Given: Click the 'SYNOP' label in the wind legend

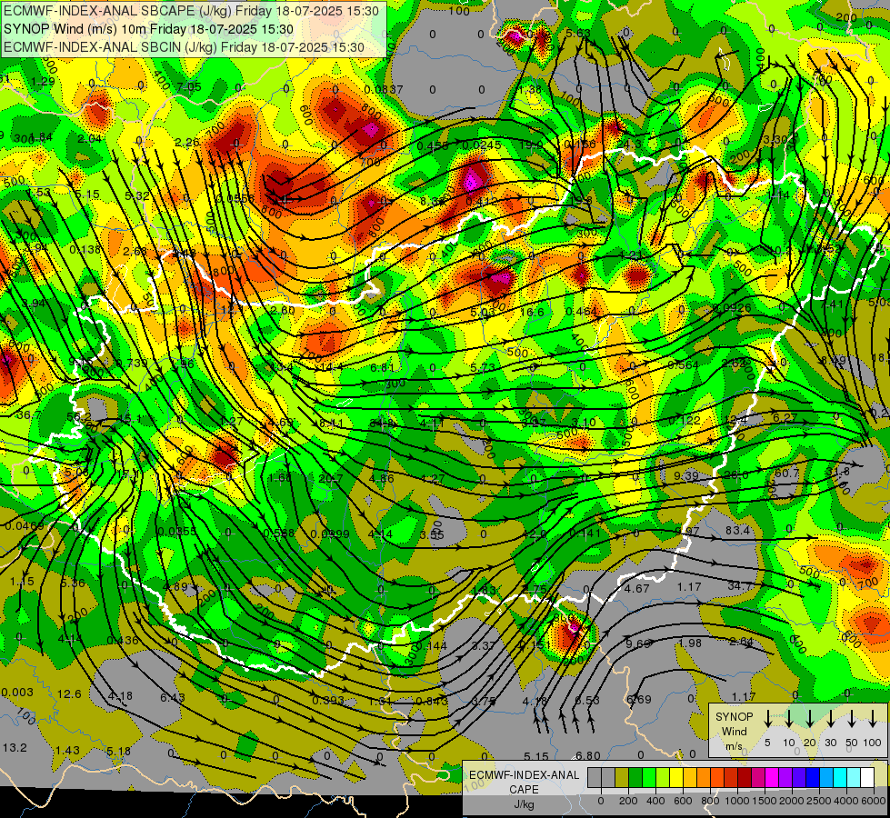Looking at the screenshot, I should click(x=734, y=717).
